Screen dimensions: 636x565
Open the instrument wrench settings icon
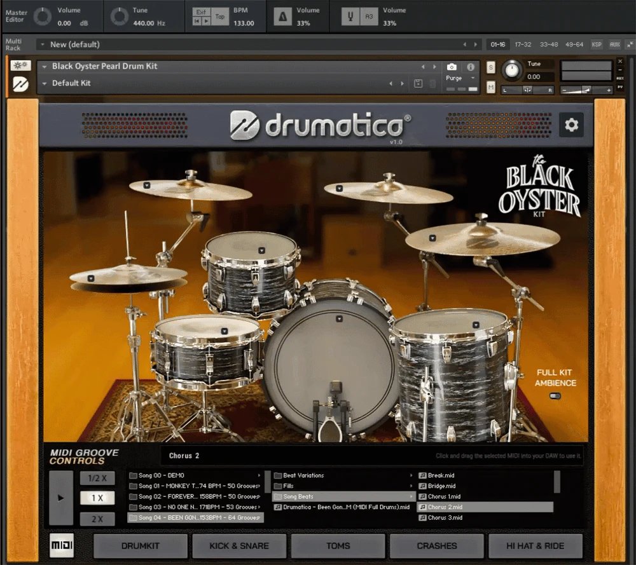pos(20,66)
